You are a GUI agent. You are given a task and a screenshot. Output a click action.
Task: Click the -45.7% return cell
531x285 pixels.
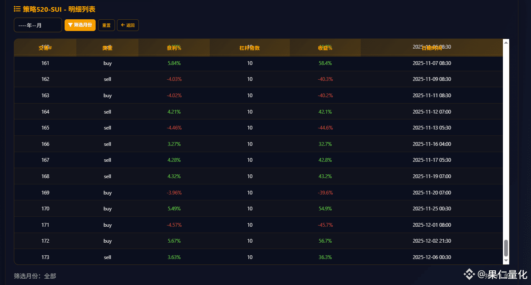(x=325, y=225)
